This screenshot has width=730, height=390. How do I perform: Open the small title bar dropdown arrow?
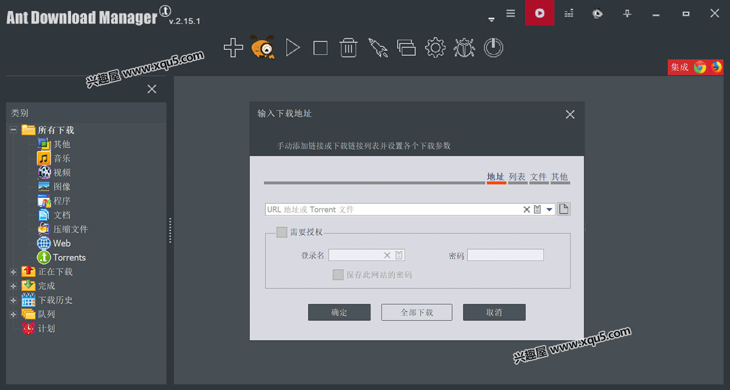pyautogui.click(x=492, y=20)
